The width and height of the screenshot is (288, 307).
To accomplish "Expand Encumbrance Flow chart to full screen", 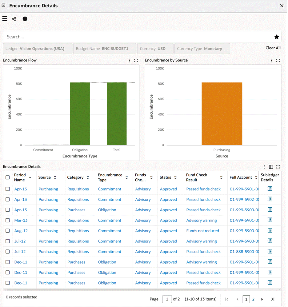I will click(x=136, y=61).
